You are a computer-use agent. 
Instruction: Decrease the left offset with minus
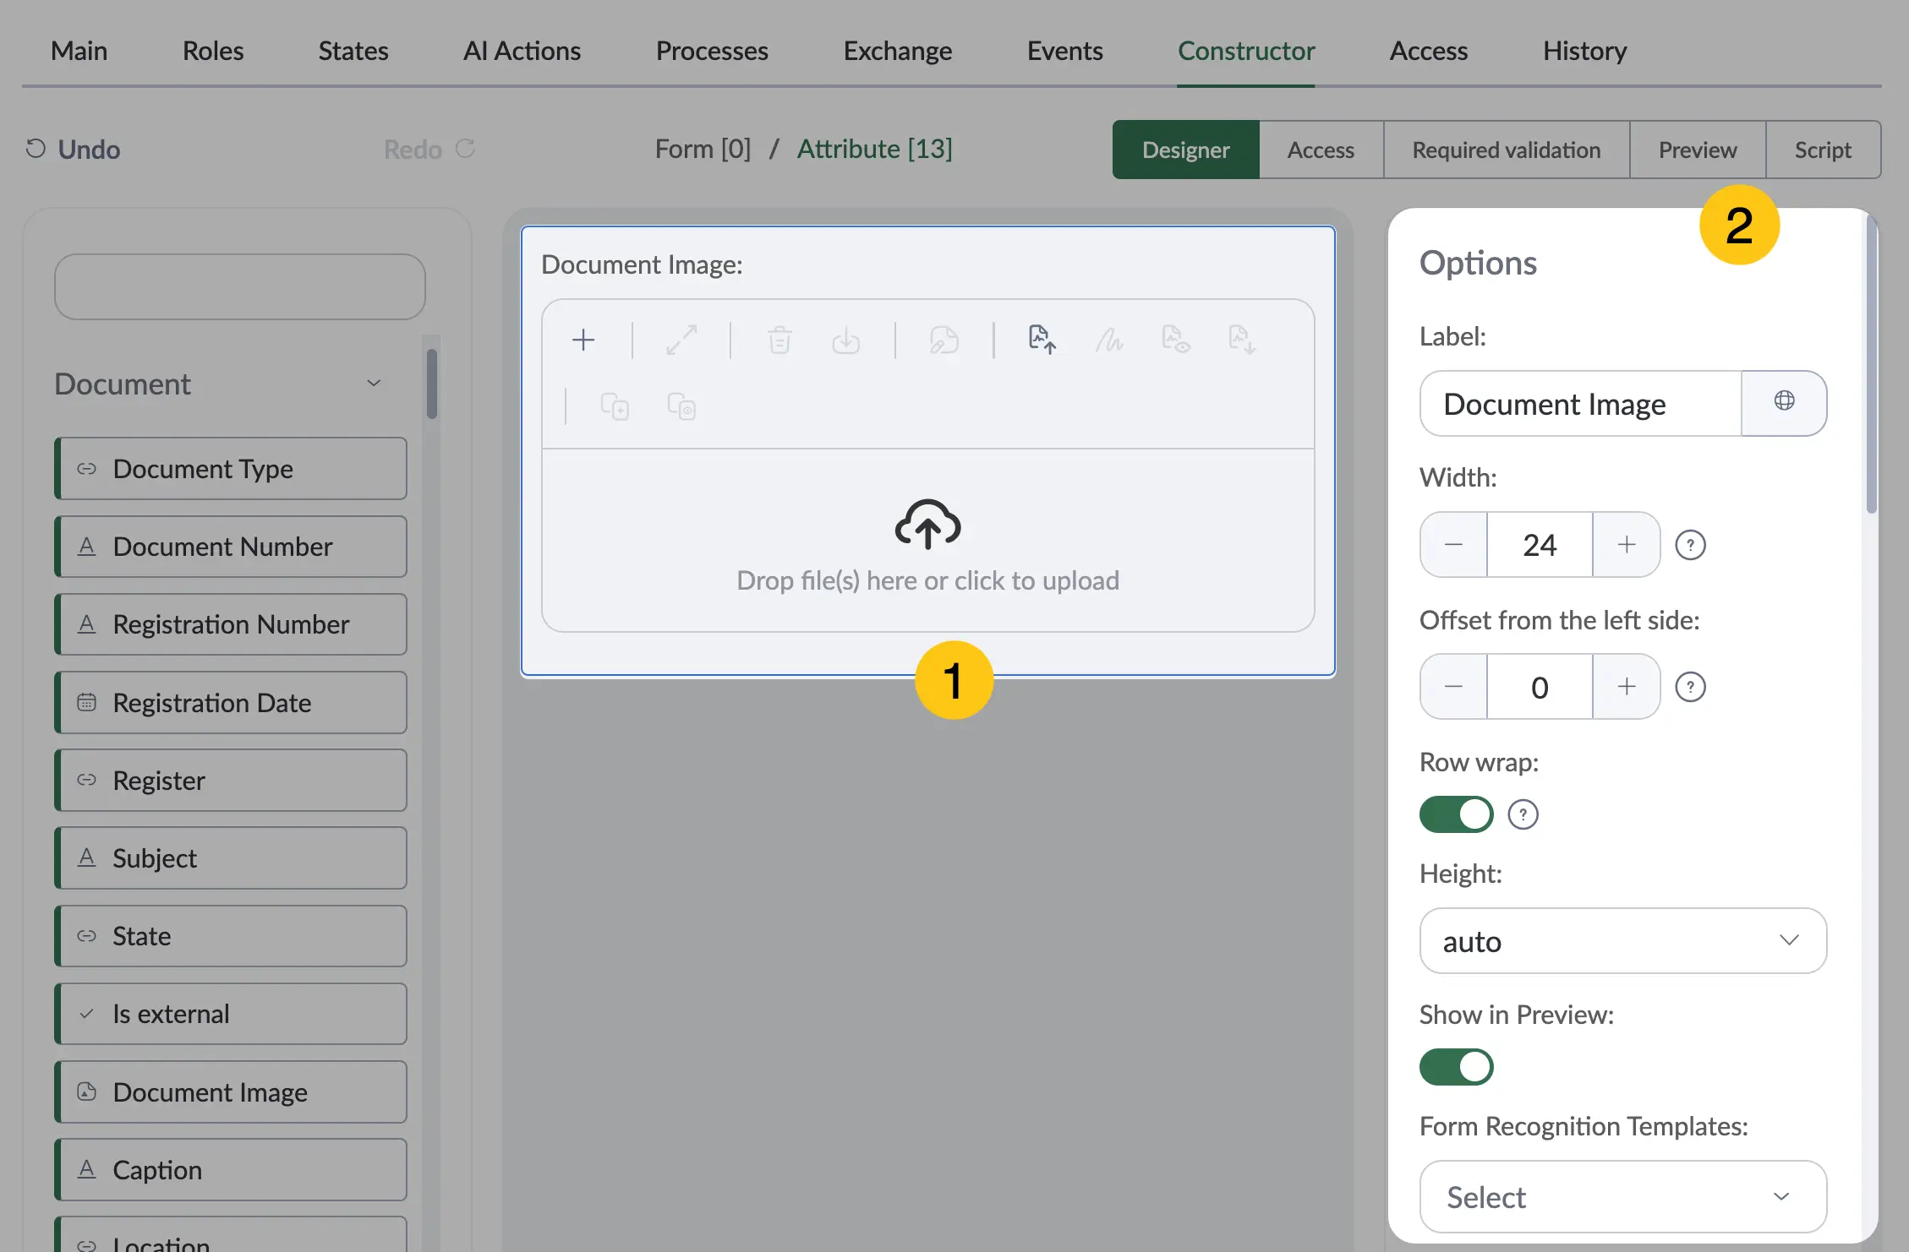(1454, 687)
